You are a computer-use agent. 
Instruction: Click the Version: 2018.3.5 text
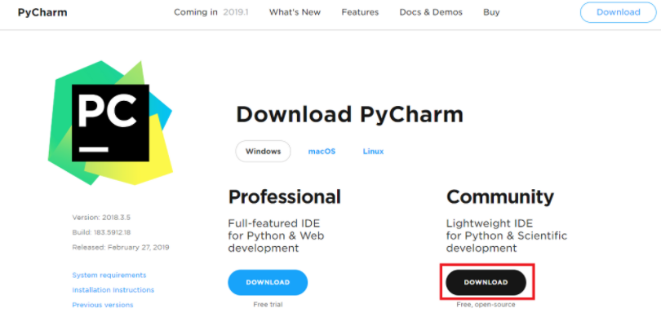tap(101, 218)
